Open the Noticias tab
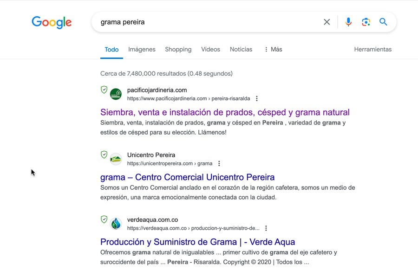The height and width of the screenshot is (271, 418). pyautogui.click(x=241, y=50)
